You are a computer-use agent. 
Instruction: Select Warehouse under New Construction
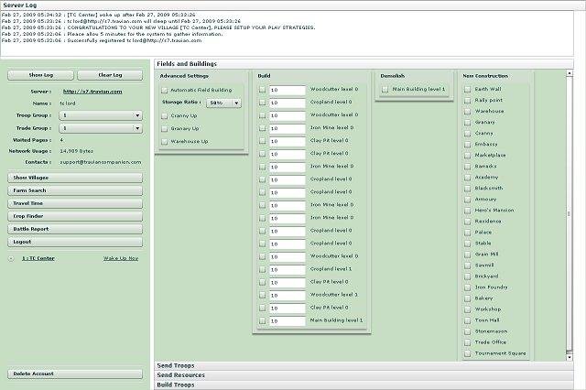click(x=467, y=112)
